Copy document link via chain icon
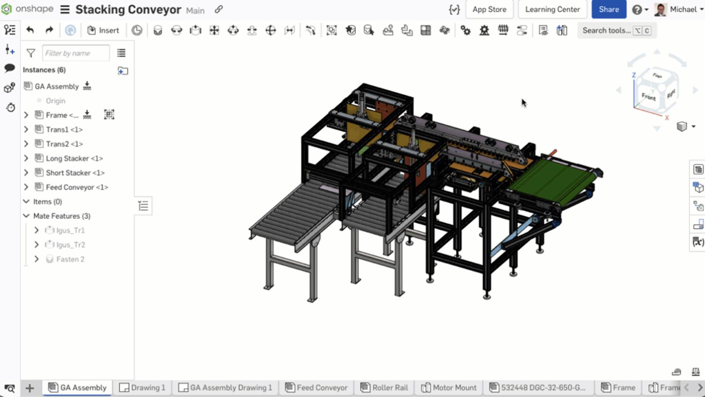705x397 pixels. 219,9
